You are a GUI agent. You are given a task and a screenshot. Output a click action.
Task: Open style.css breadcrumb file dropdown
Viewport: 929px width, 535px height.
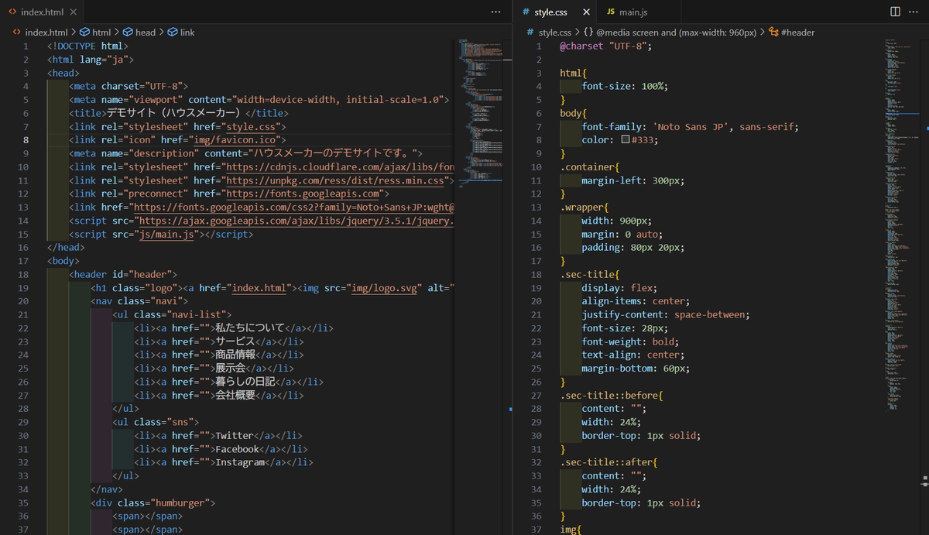(x=549, y=33)
